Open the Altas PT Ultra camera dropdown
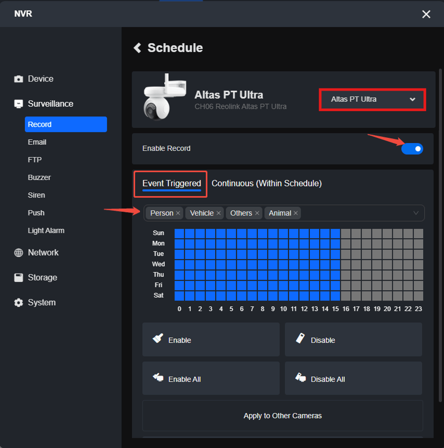The height and width of the screenshot is (448, 444). tap(373, 99)
